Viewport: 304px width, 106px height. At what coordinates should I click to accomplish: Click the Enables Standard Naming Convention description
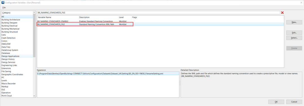click(x=96, y=21)
